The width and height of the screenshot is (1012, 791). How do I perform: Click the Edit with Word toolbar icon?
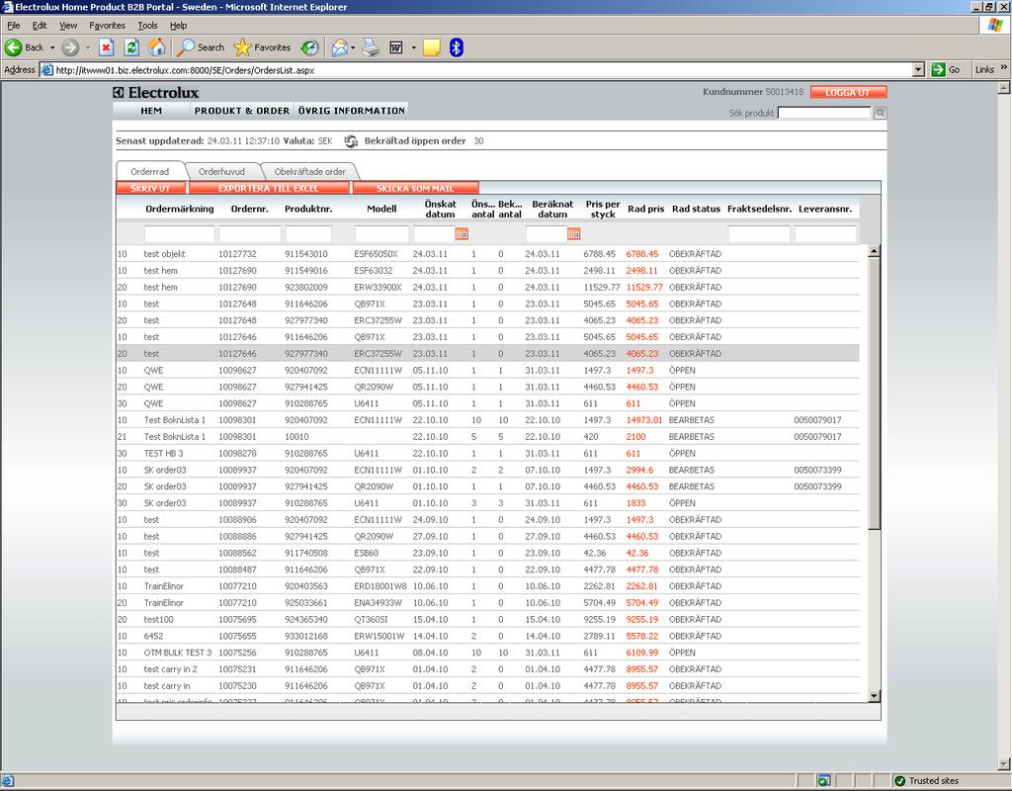click(396, 47)
